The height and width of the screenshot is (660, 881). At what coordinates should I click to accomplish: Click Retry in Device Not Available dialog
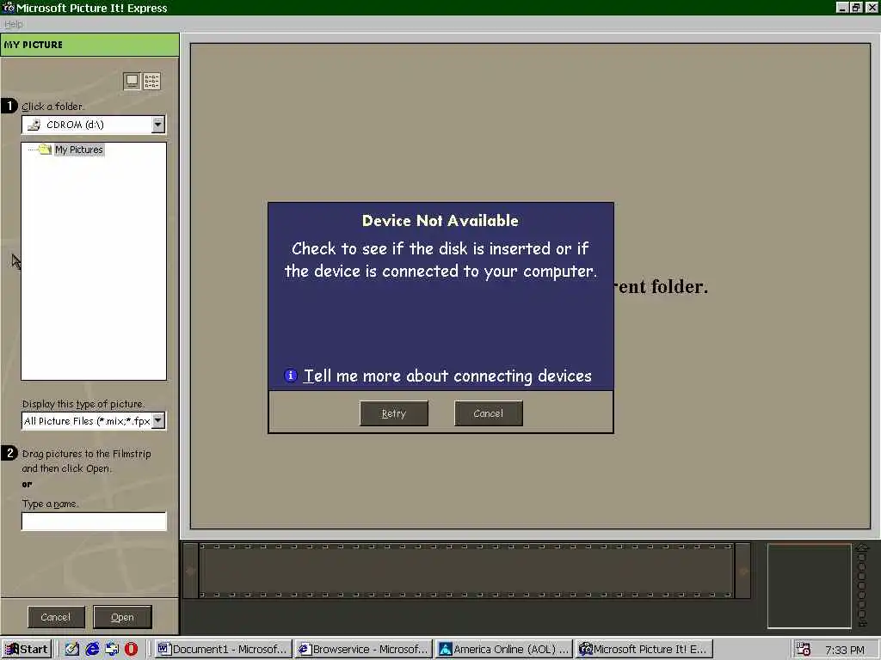[x=393, y=413]
